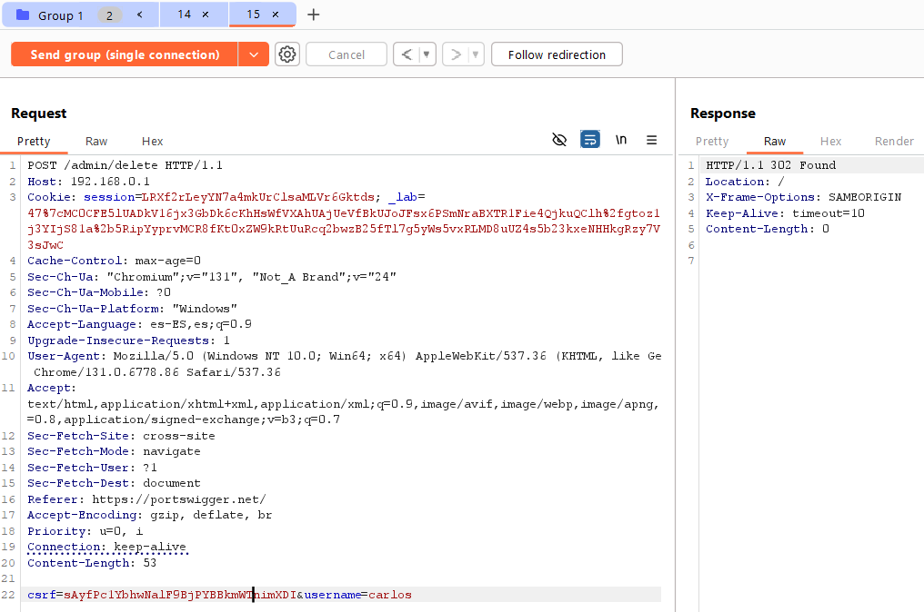Click the Host value 192.168.0.1

pos(110,182)
